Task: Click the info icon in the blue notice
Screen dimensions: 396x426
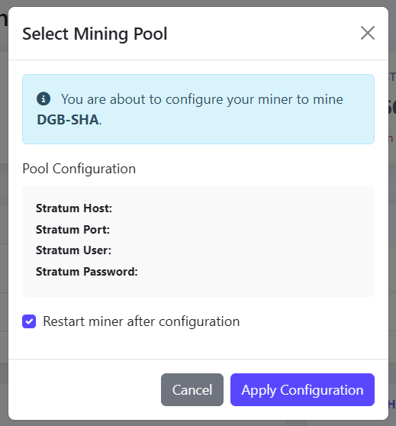Action: click(x=43, y=98)
